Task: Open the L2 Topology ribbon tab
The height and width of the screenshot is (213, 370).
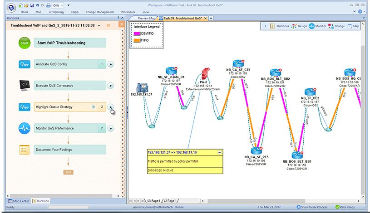Action: point(56,12)
